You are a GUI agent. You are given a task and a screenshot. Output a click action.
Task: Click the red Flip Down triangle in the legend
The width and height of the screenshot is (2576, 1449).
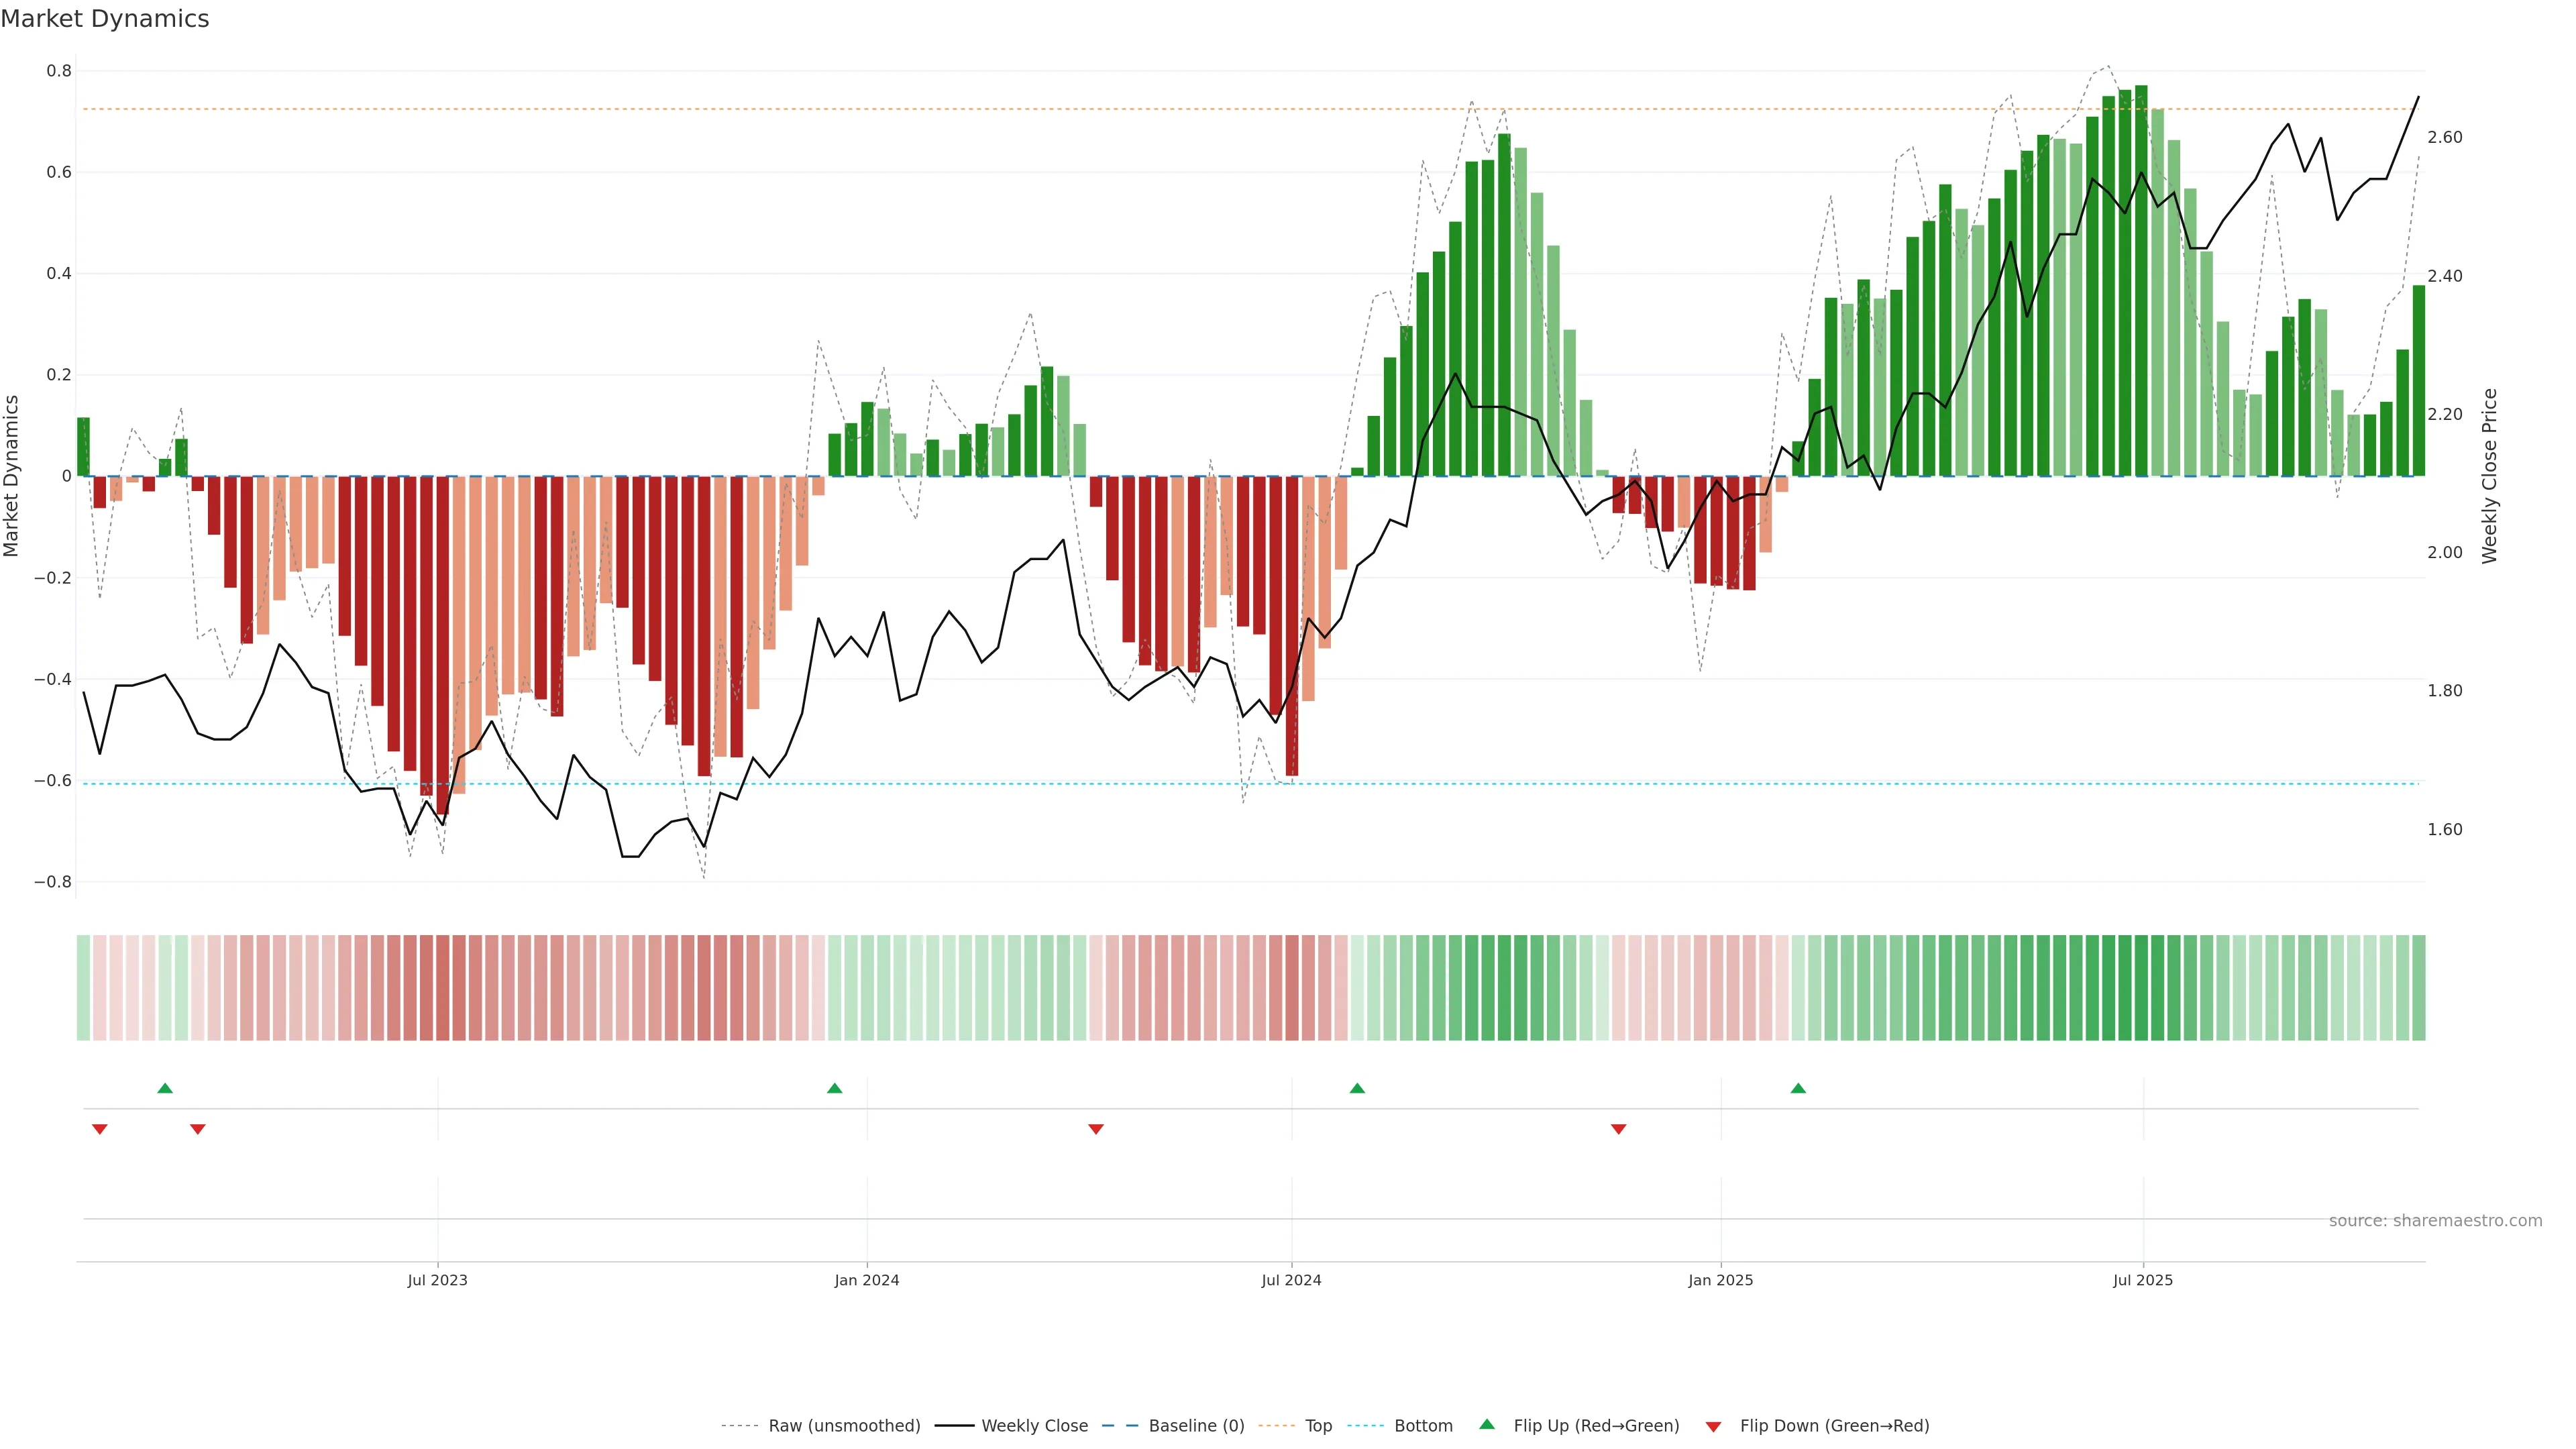coord(1713,1427)
